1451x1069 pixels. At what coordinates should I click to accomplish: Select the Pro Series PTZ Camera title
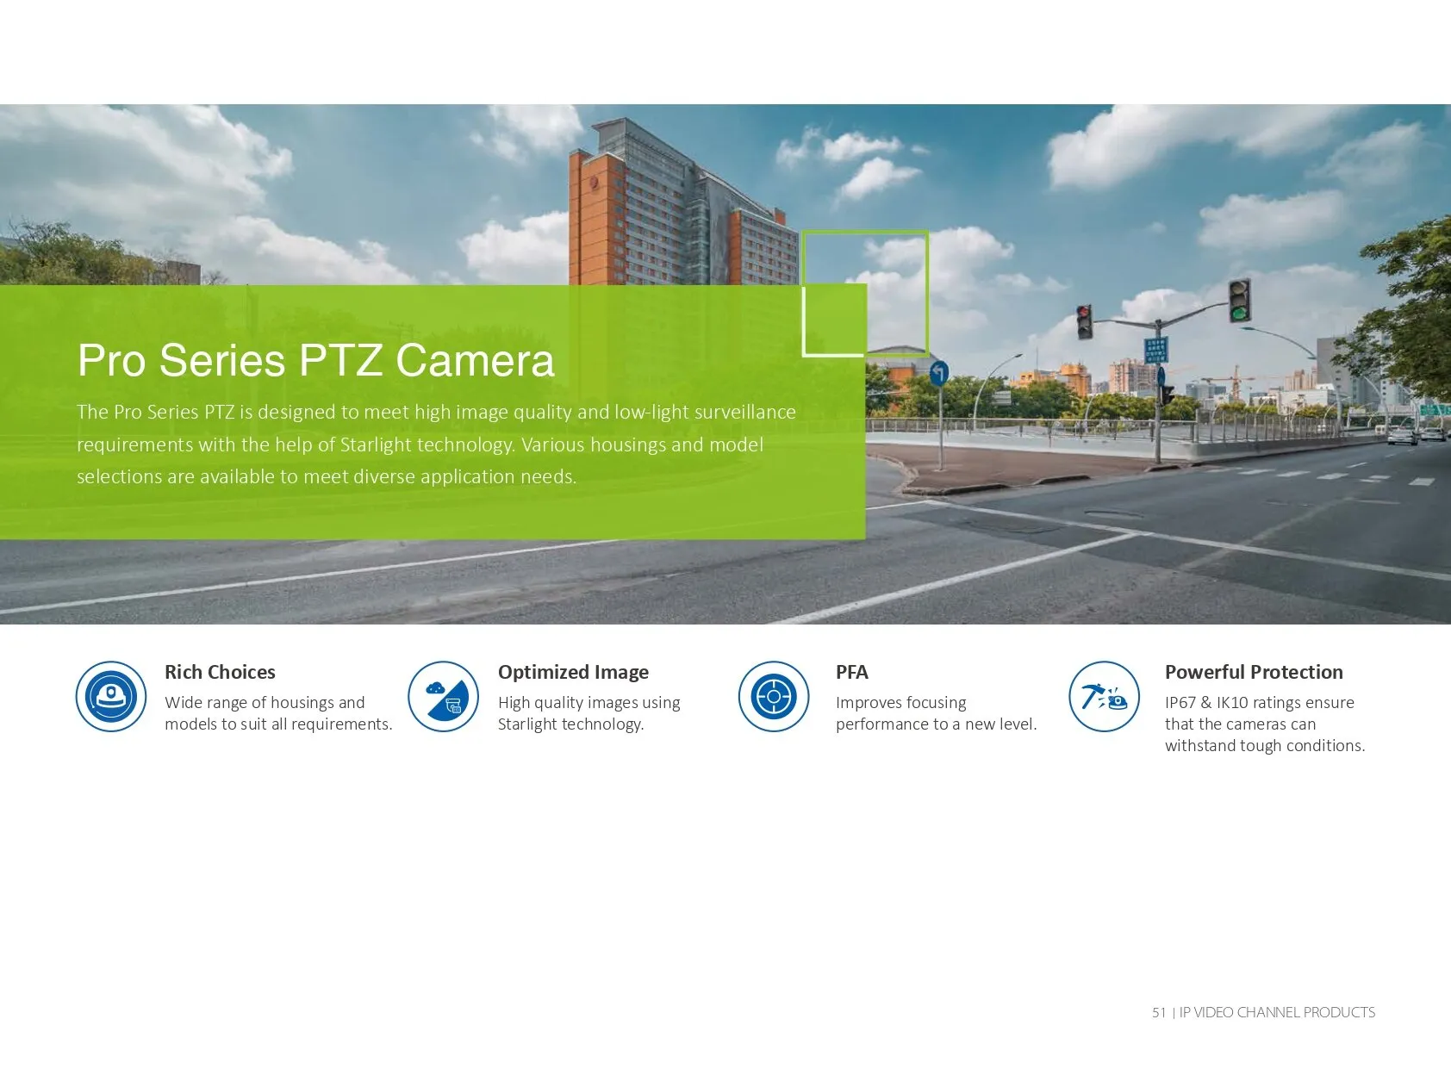pyautogui.click(x=316, y=360)
